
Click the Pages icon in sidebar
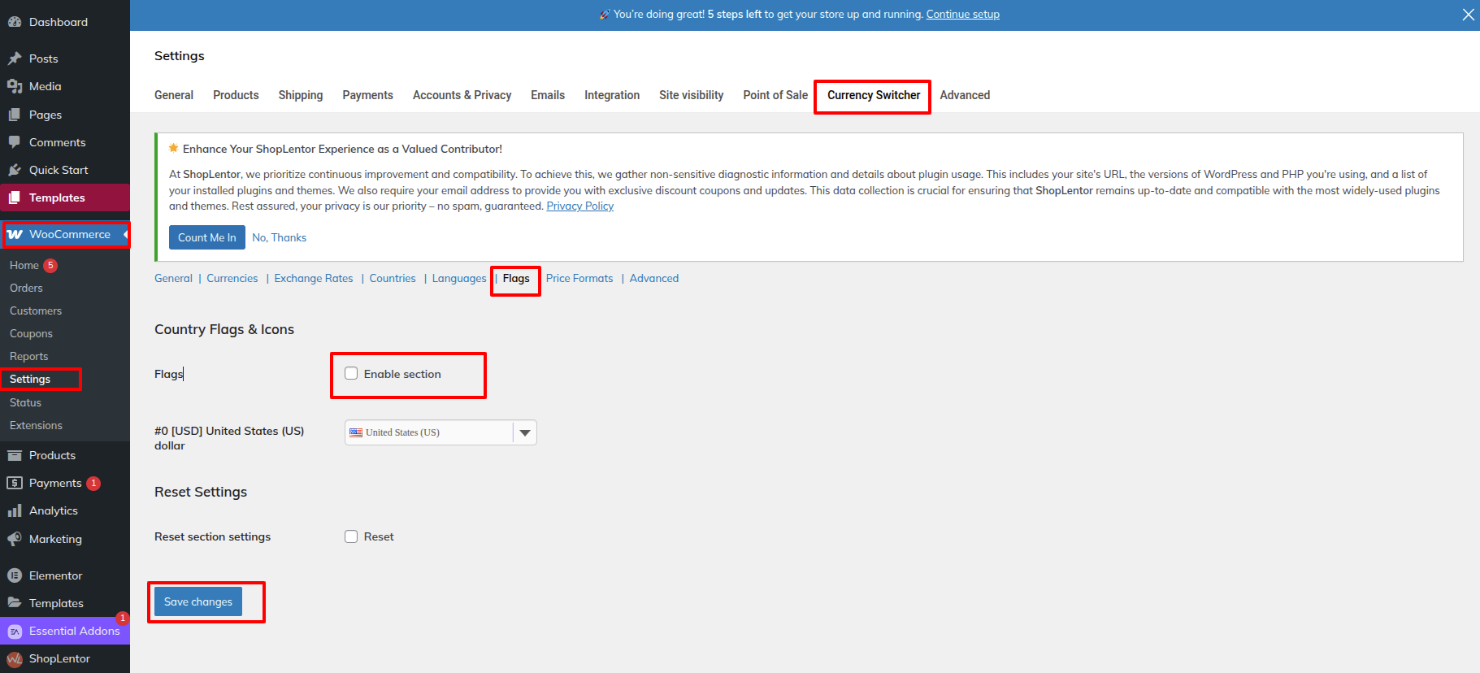pyautogui.click(x=15, y=115)
